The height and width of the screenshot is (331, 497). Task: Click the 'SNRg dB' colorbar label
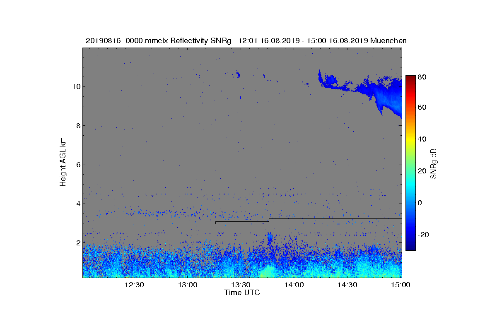click(434, 164)
